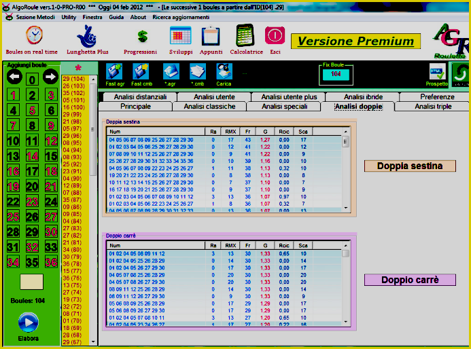Open Lunghetta Plus crossed-fingers icon

pyautogui.click(x=86, y=37)
